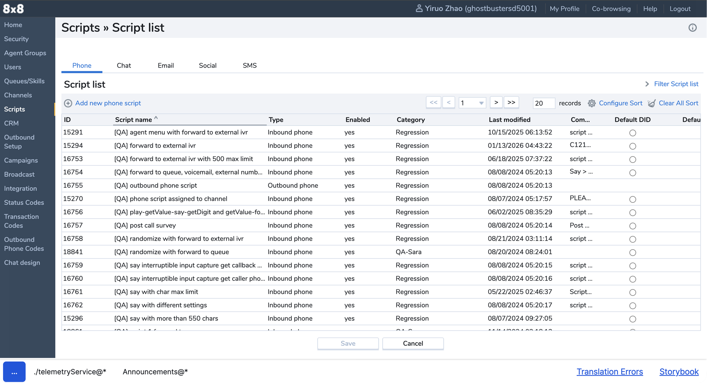Switch to the Chat tab

[x=124, y=65]
